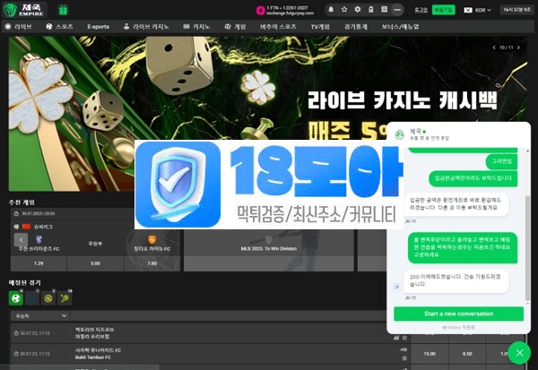Open the green gift box icon
Image resolution: width=538 pixels, height=370 pixels.
point(63,10)
